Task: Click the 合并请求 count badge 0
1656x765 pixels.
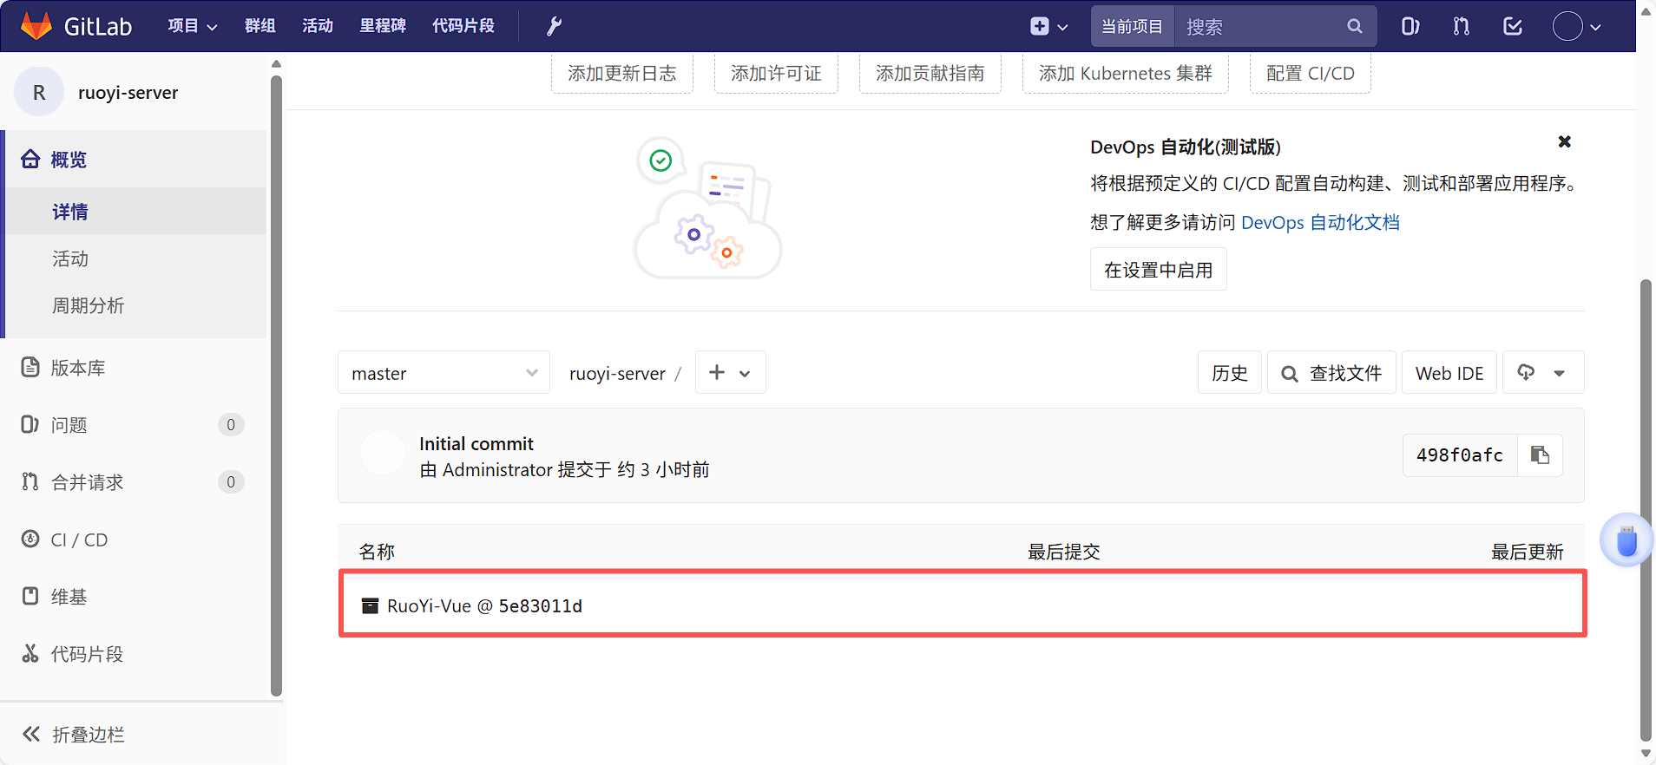Action: point(230,481)
